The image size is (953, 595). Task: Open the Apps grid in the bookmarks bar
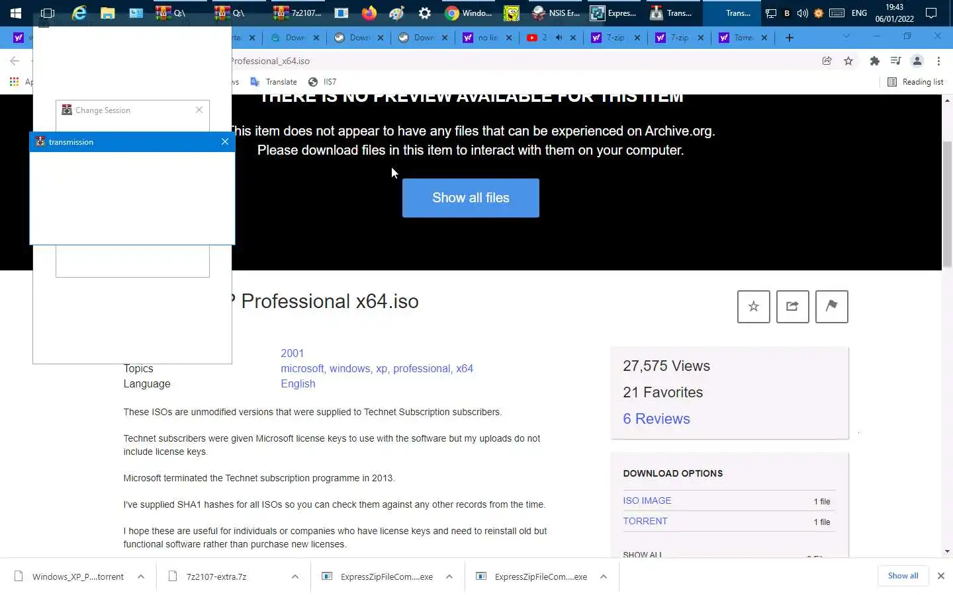tap(14, 82)
